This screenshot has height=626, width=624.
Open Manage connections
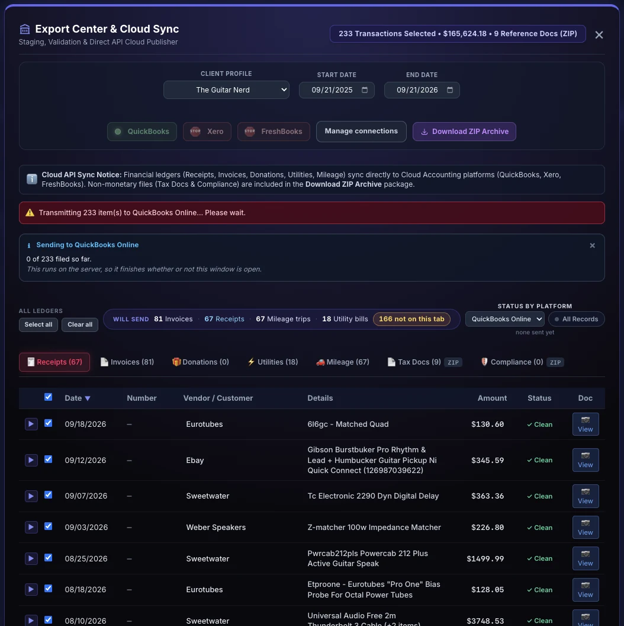click(x=361, y=132)
